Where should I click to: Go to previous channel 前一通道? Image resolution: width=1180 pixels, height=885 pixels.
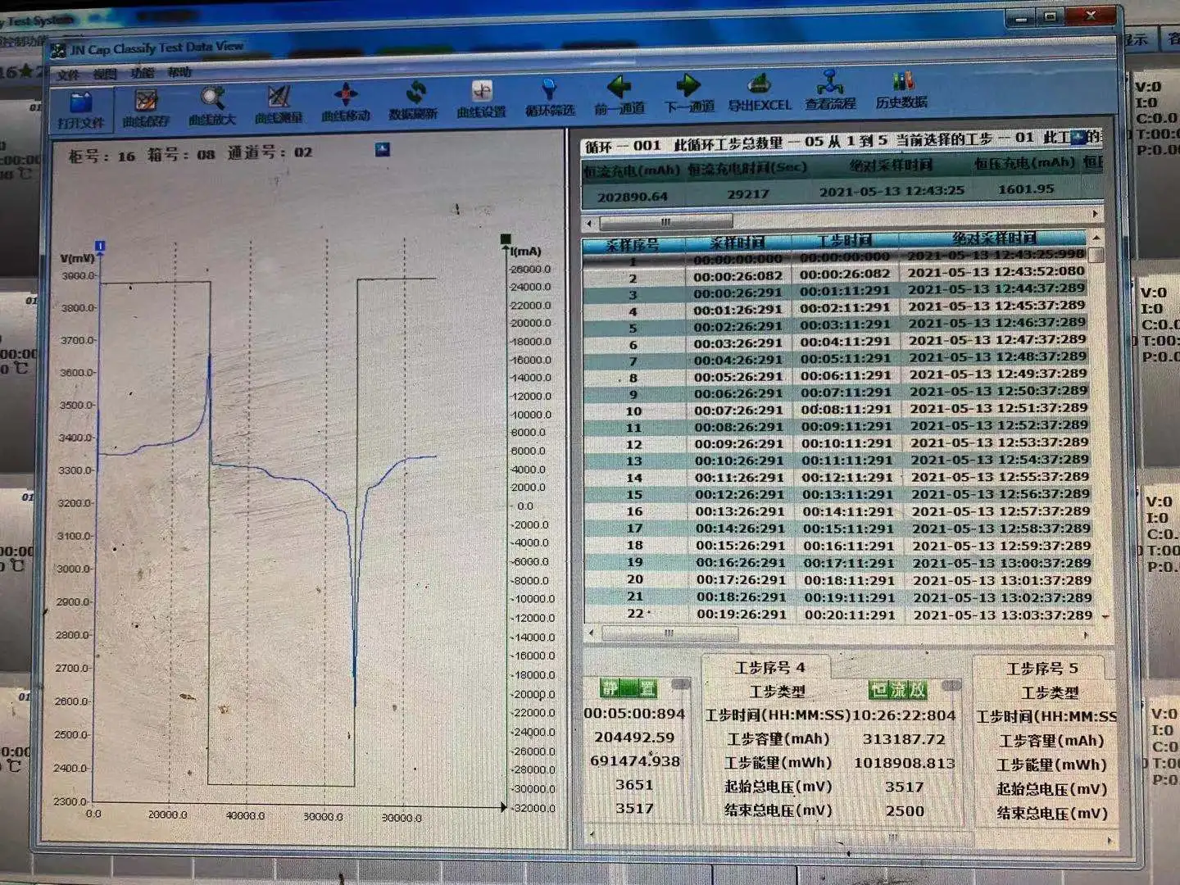(619, 95)
